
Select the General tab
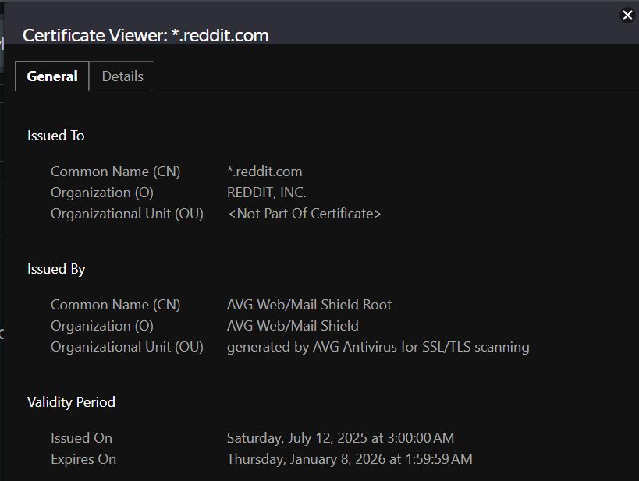52,76
